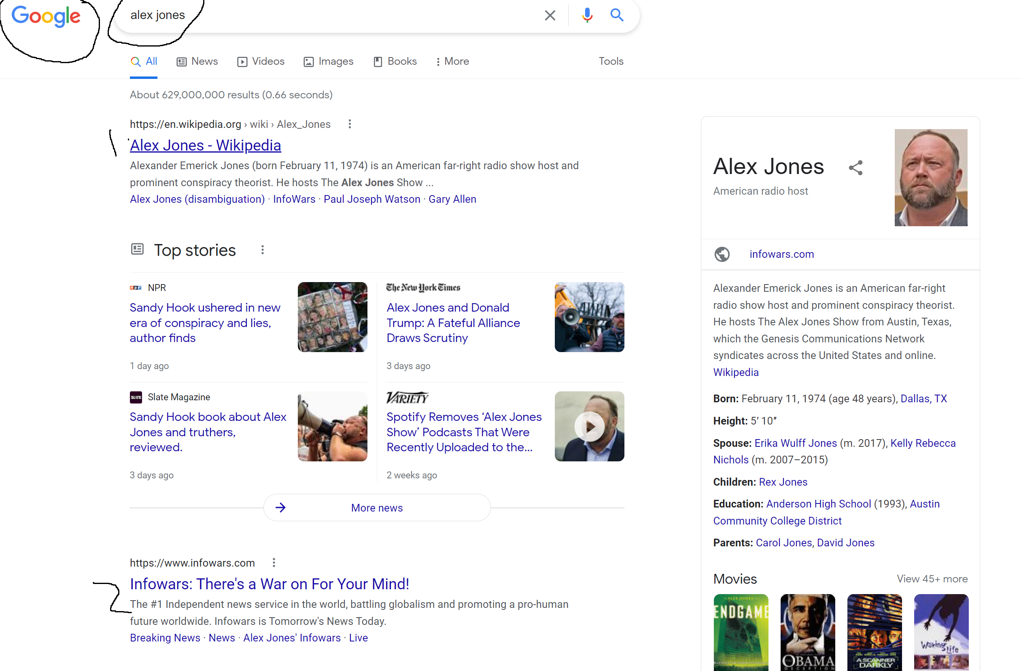Open the Alex Jones (disambiguation) sitelink
Viewport: 1021px width, 671px height.
tap(197, 199)
